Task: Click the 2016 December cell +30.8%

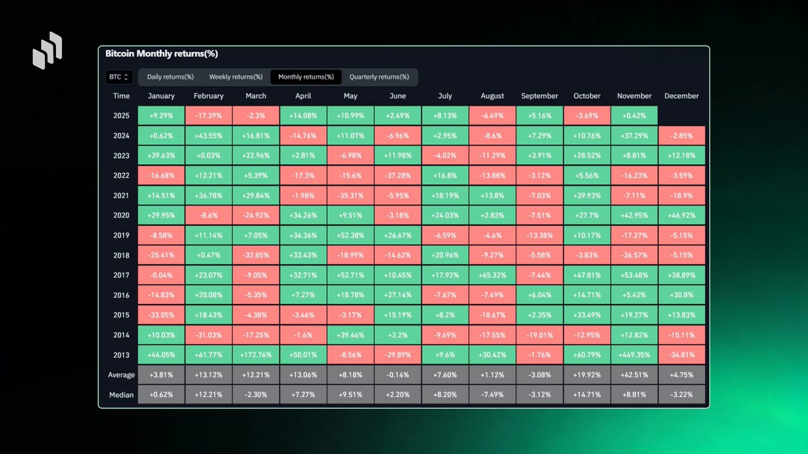Action: pyautogui.click(x=681, y=295)
